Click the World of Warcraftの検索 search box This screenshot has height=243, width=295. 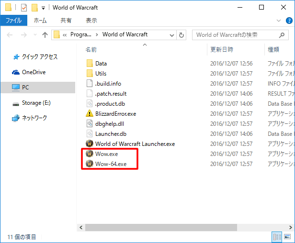point(240,35)
